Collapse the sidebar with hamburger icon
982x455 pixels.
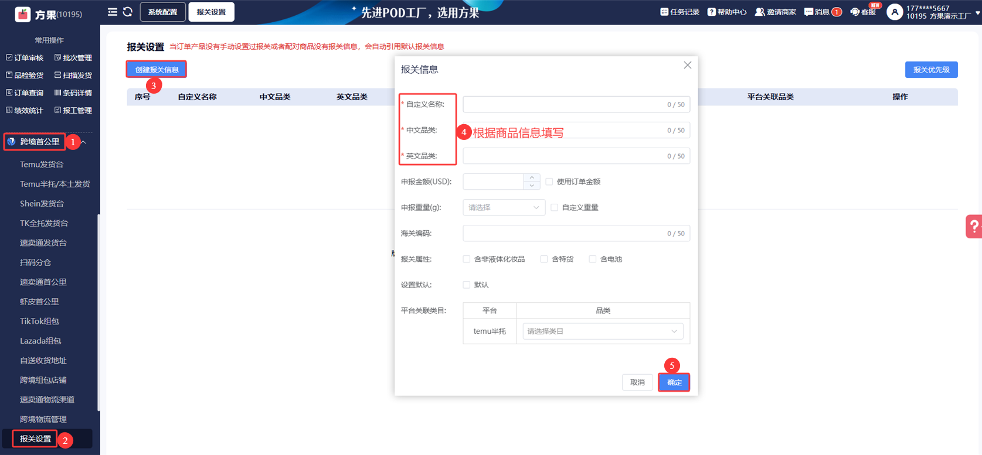pyautogui.click(x=113, y=12)
